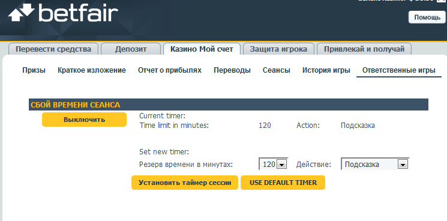Image resolution: width=447 pixels, height=221 pixels.
Task: Click the betfair wordmark in header
Action: pos(78,12)
